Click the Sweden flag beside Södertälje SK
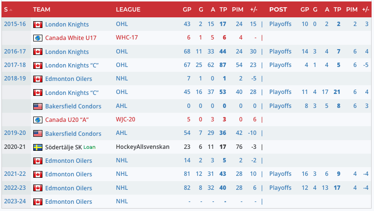 (38, 147)
